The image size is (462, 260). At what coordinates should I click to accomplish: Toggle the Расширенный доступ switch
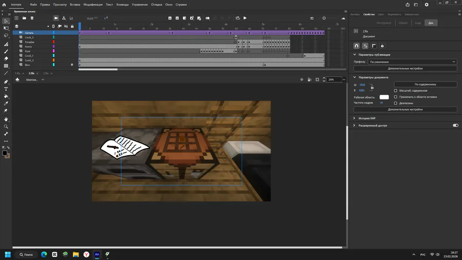455,125
